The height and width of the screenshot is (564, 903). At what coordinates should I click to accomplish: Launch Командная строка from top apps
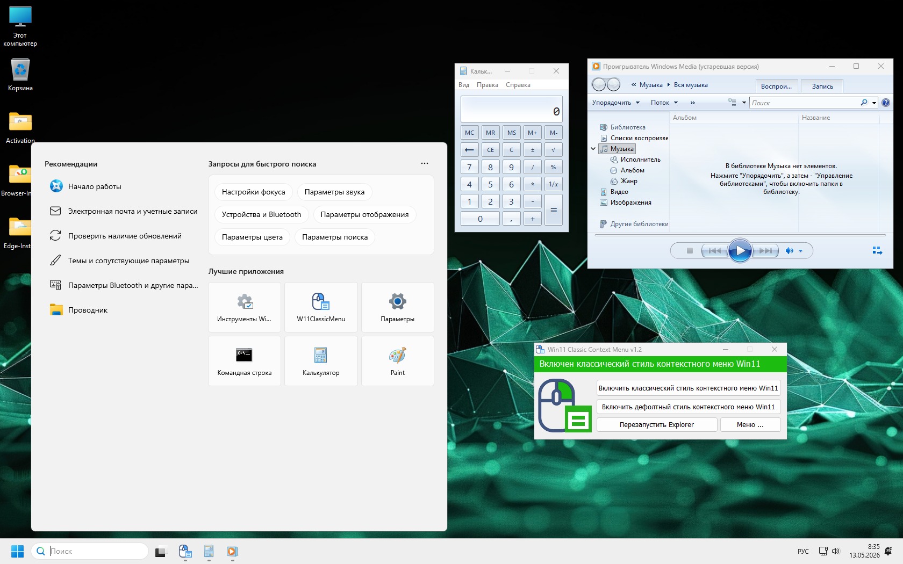tap(245, 361)
